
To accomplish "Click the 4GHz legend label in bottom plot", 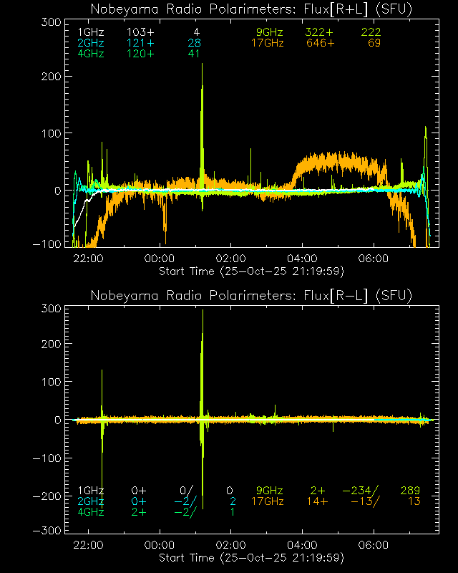I will click(x=90, y=512).
